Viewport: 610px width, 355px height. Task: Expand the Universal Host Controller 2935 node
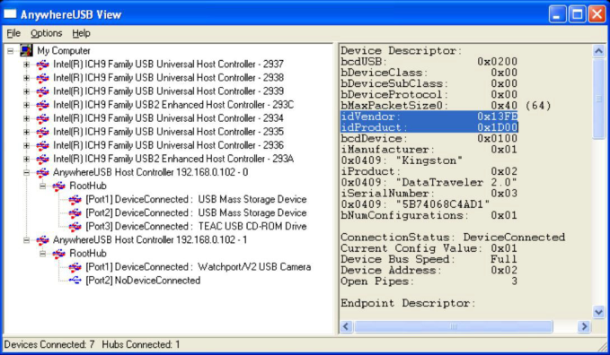26,132
